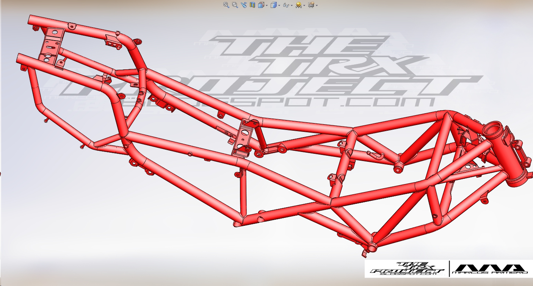Select the Zoom to Area tool
533x286 pixels.
point(235,5)
